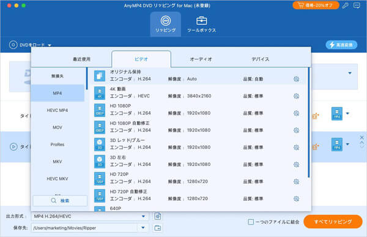
Task: Click the registration key icon
Action: tap(345, 6)
